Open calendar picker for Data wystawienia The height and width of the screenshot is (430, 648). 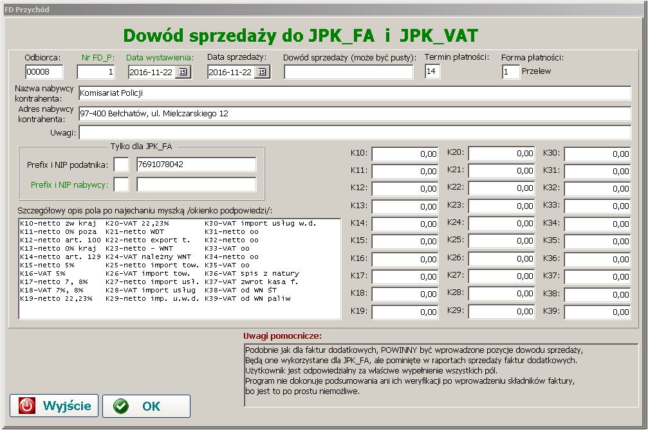(x=181, y=73)
